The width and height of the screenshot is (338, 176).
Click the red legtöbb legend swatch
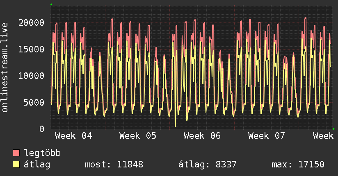tap(16, 153)
